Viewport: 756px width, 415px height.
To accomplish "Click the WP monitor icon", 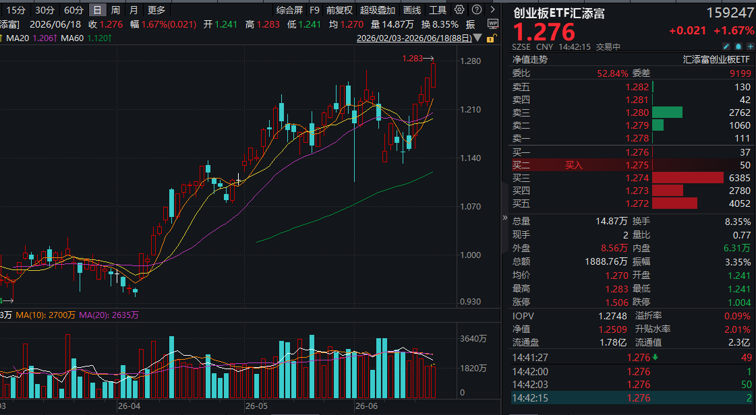I will click(x=492, y=24).
